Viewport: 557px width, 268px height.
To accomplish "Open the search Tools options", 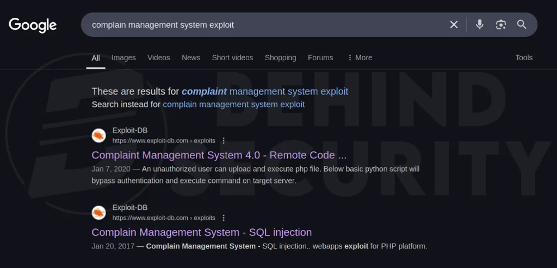I will 524,58.
